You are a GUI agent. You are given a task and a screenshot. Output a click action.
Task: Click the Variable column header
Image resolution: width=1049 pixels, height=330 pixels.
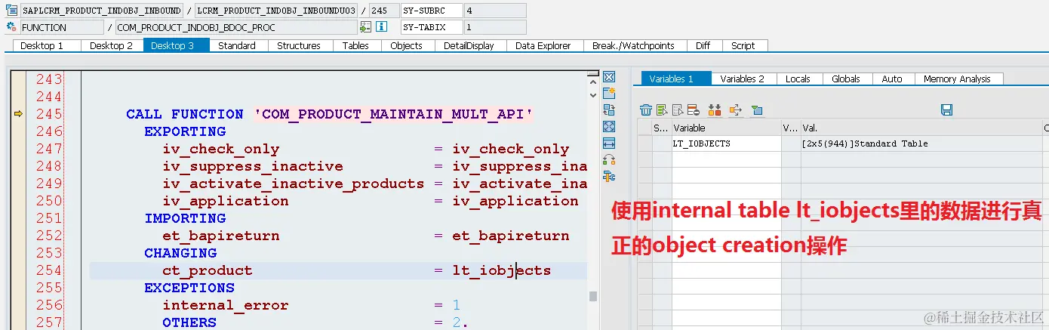(x=726, y=128)
